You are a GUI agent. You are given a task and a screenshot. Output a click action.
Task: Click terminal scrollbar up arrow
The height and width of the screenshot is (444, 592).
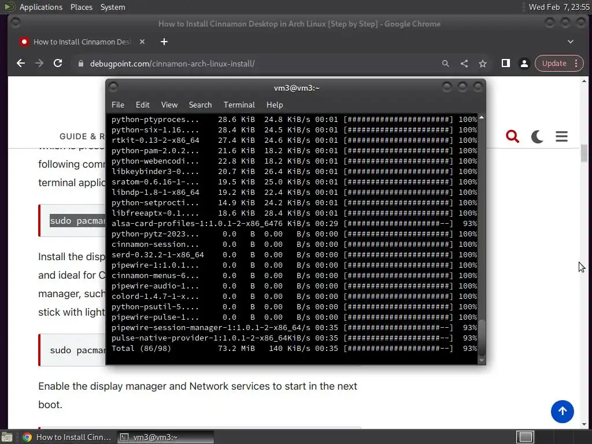pos(482,118)
